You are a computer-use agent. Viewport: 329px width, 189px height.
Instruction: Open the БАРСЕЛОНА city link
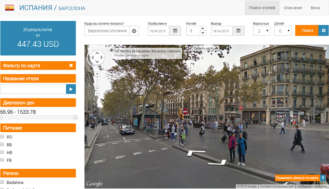[72, 8]
